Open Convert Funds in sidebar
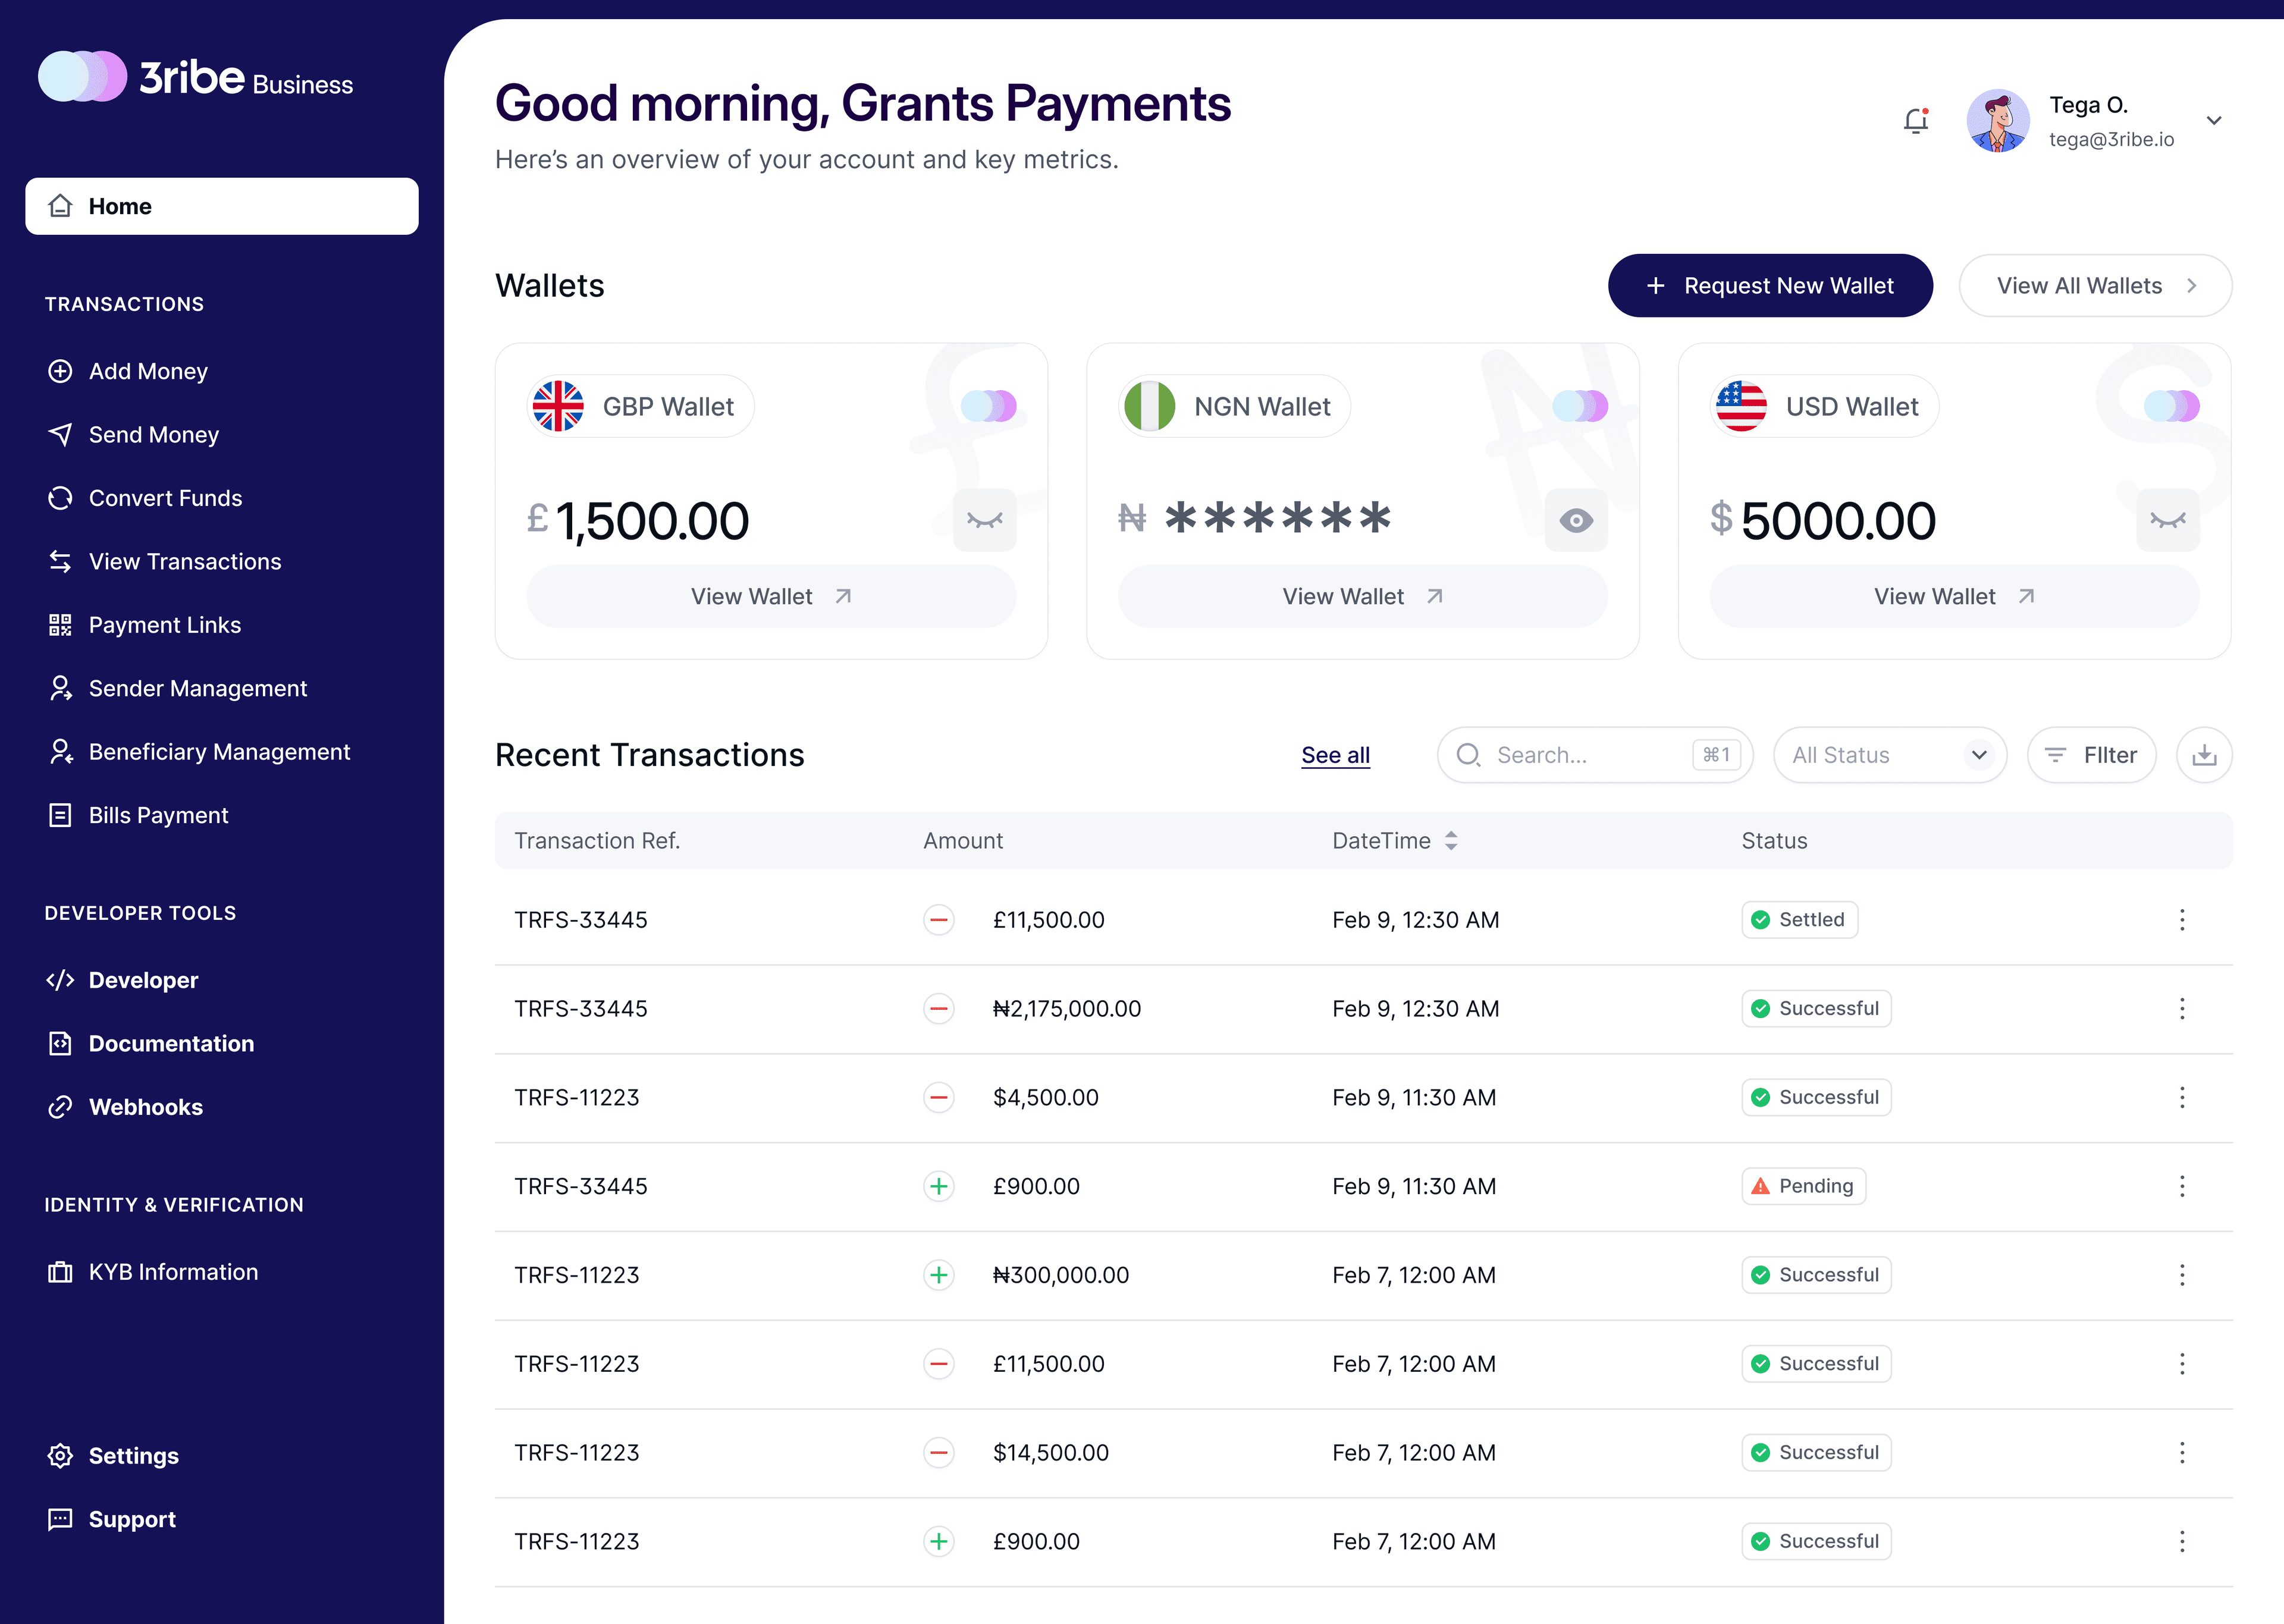 pyautogui.click(x=165, y=498)
